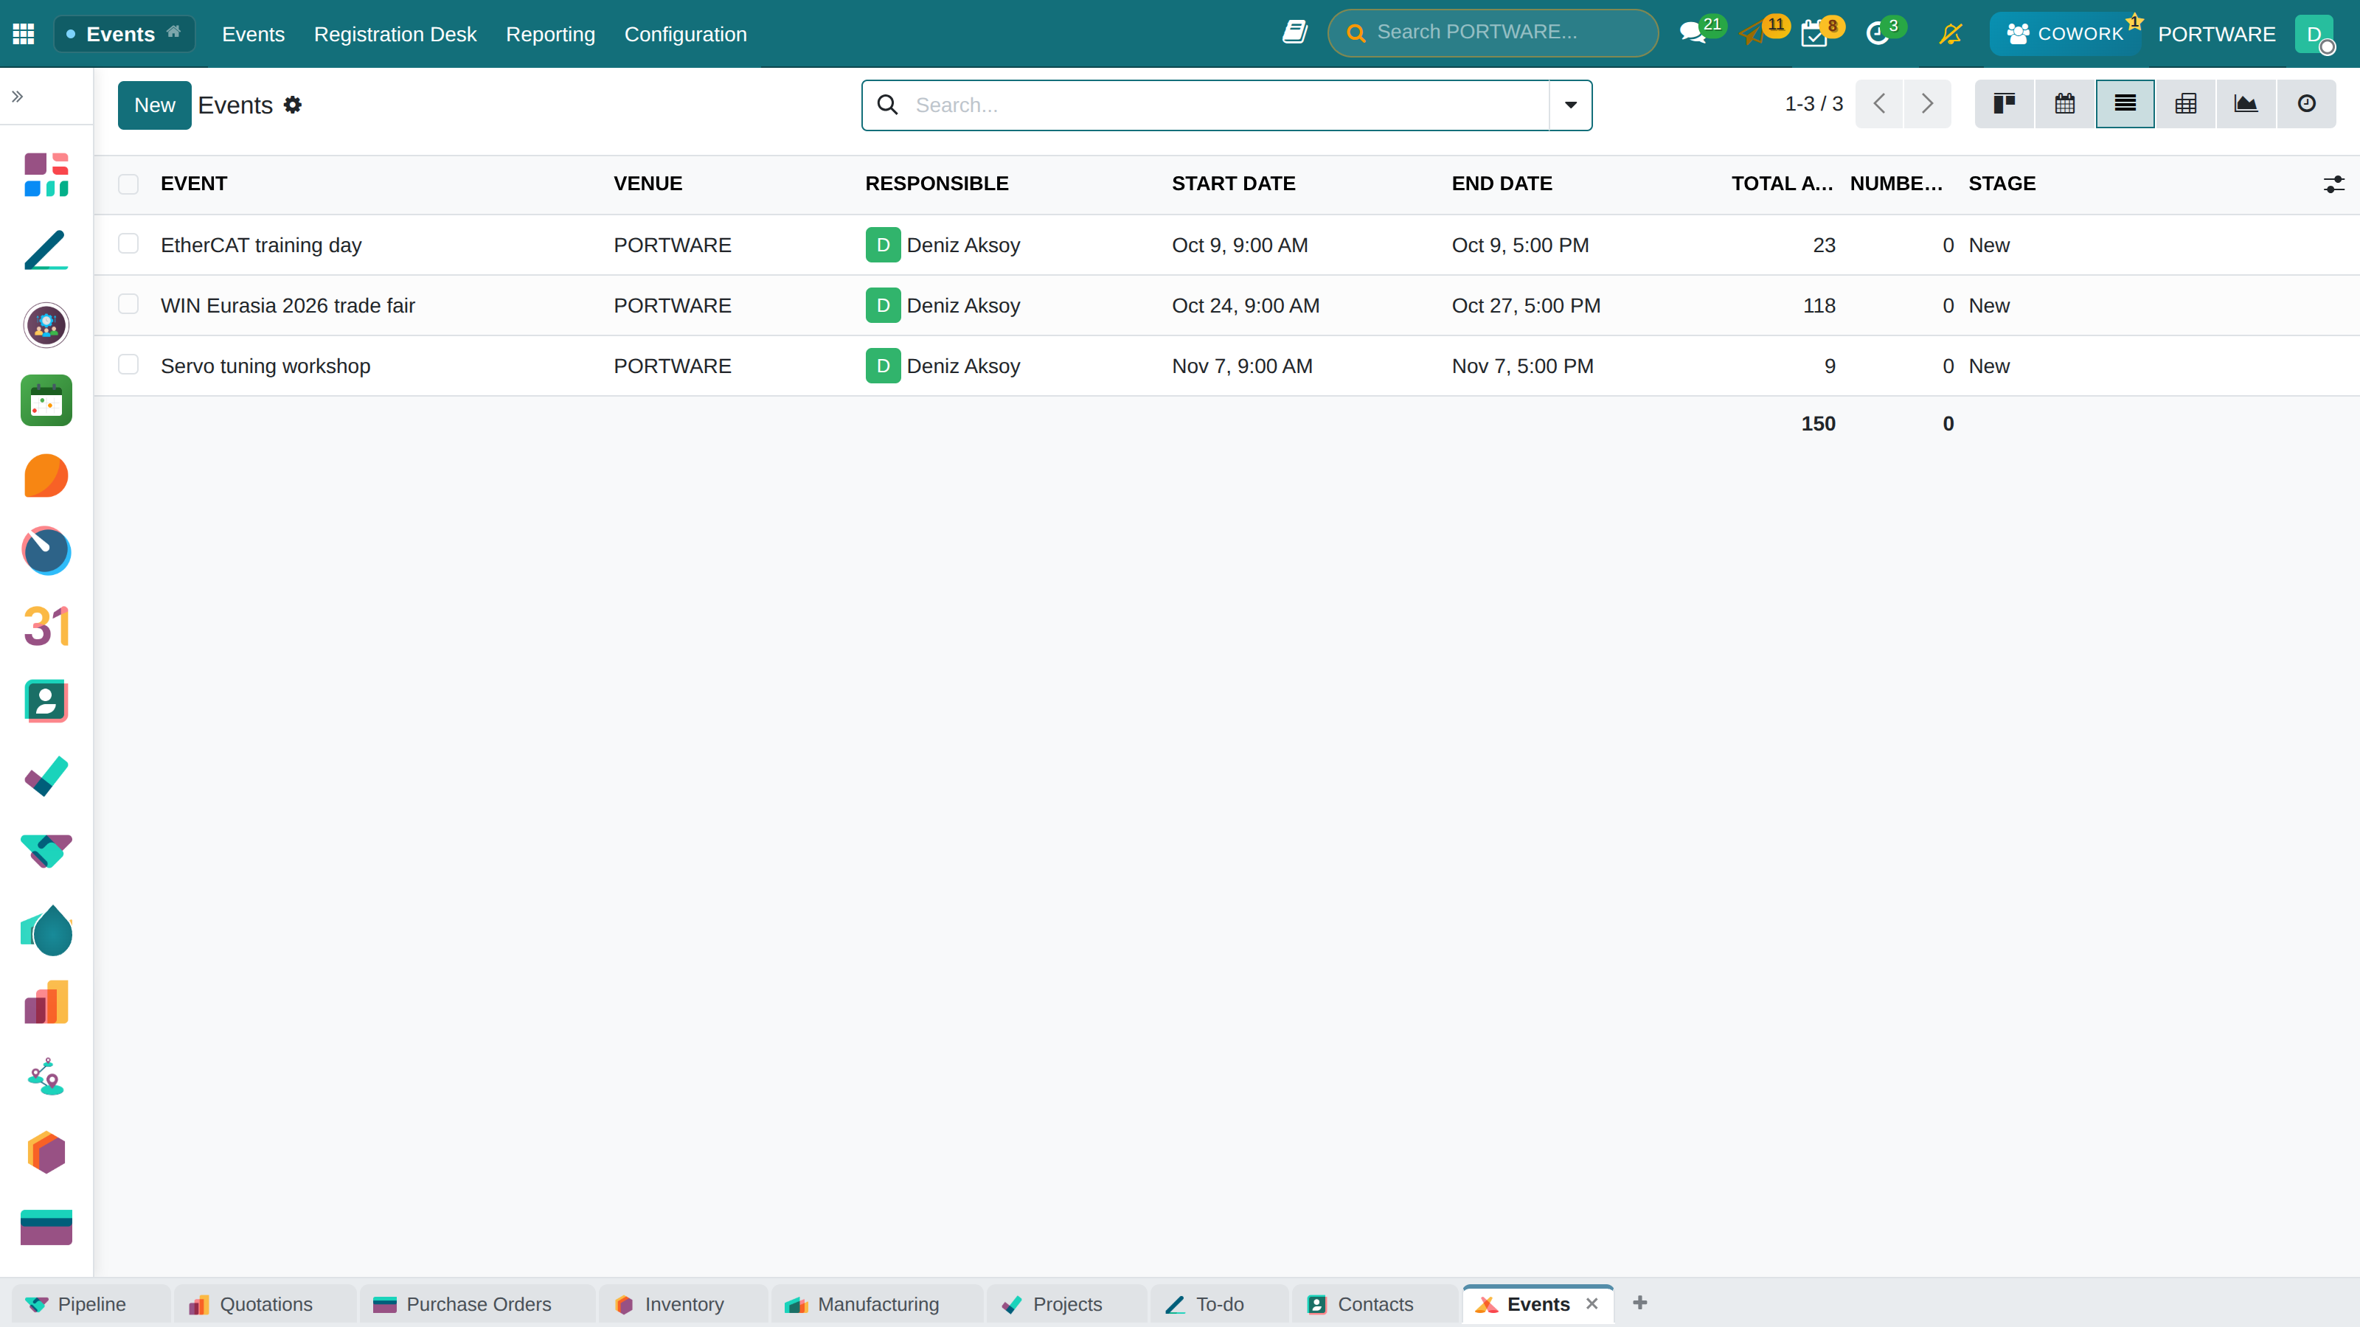Screen dimensions: 2360x1327
Task: Select all events checkbox in header
Action: (x=128, y=184)
